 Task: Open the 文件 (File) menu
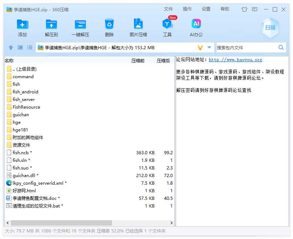tap(168, 9)
